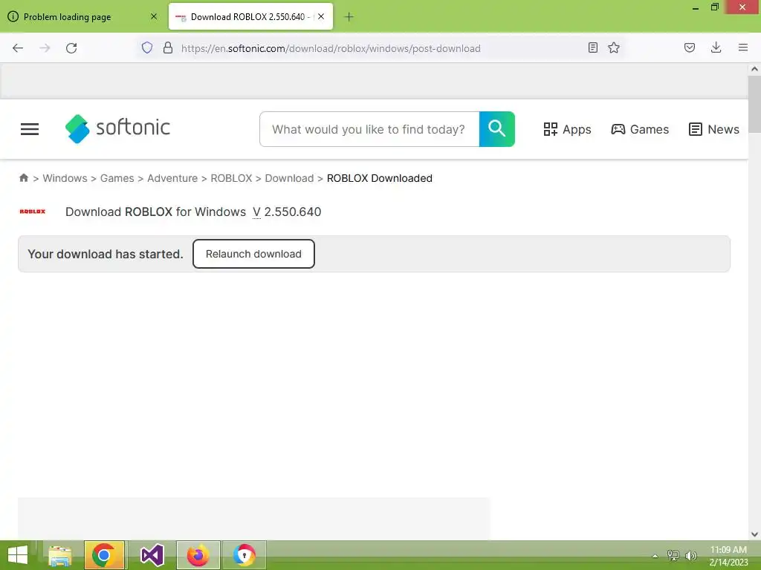Click the Download ROBLOX for Windows heading

[193, 212]
